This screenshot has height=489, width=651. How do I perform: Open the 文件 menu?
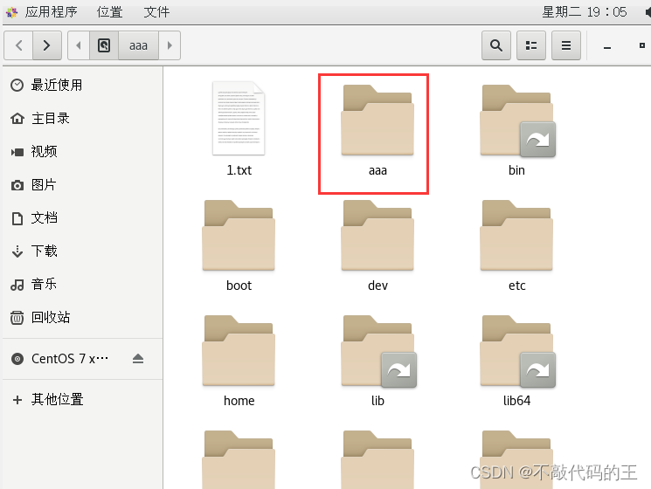pos(156,11)
